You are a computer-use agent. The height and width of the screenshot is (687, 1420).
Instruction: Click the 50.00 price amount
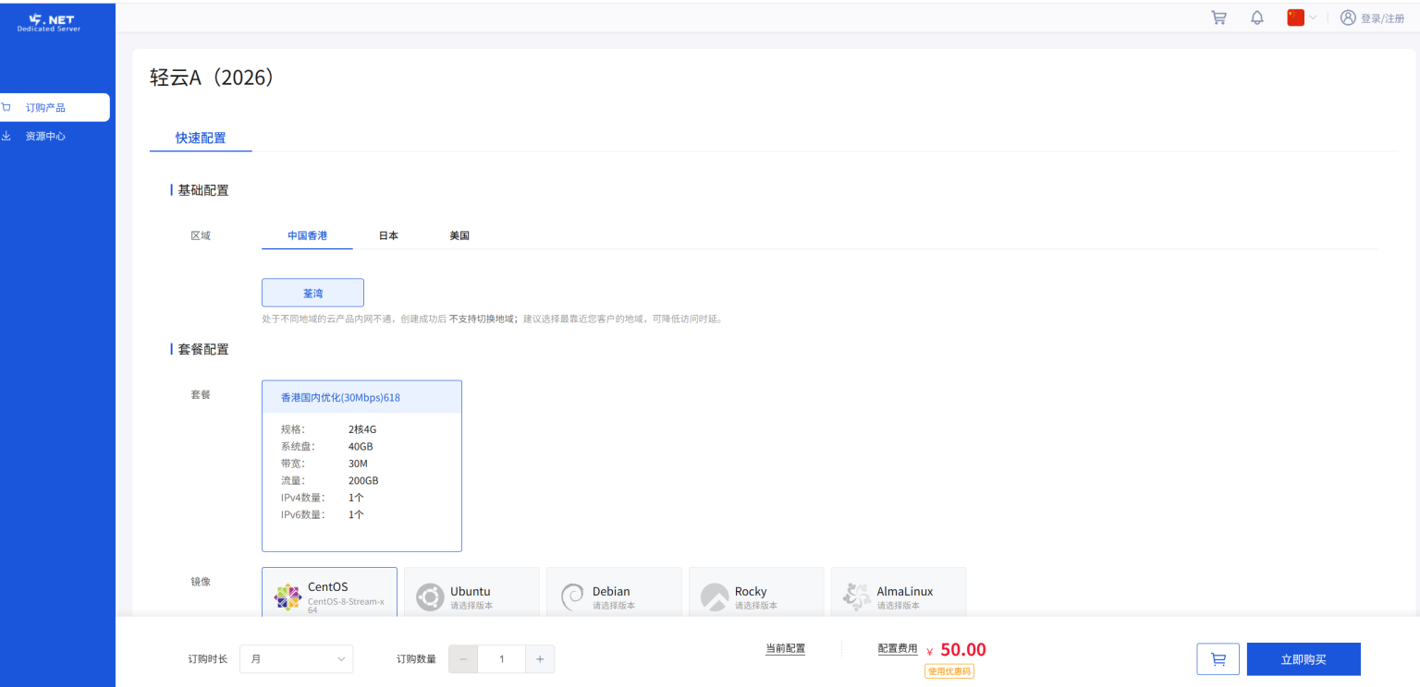coord(963,650)
